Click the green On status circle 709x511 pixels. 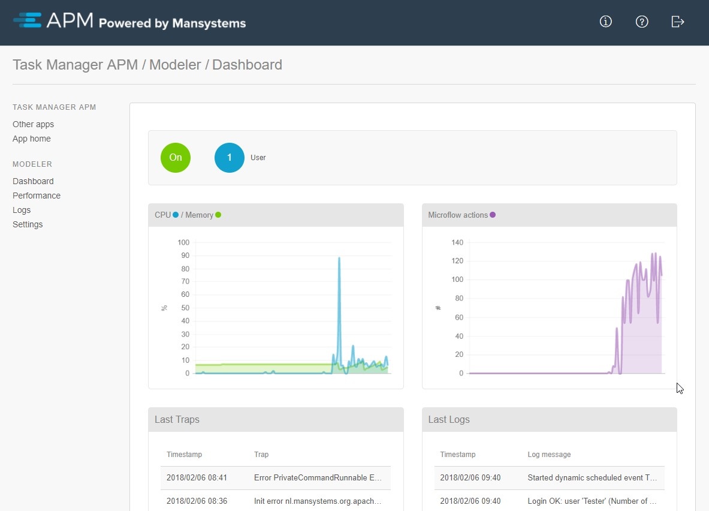tap(176, 158)
